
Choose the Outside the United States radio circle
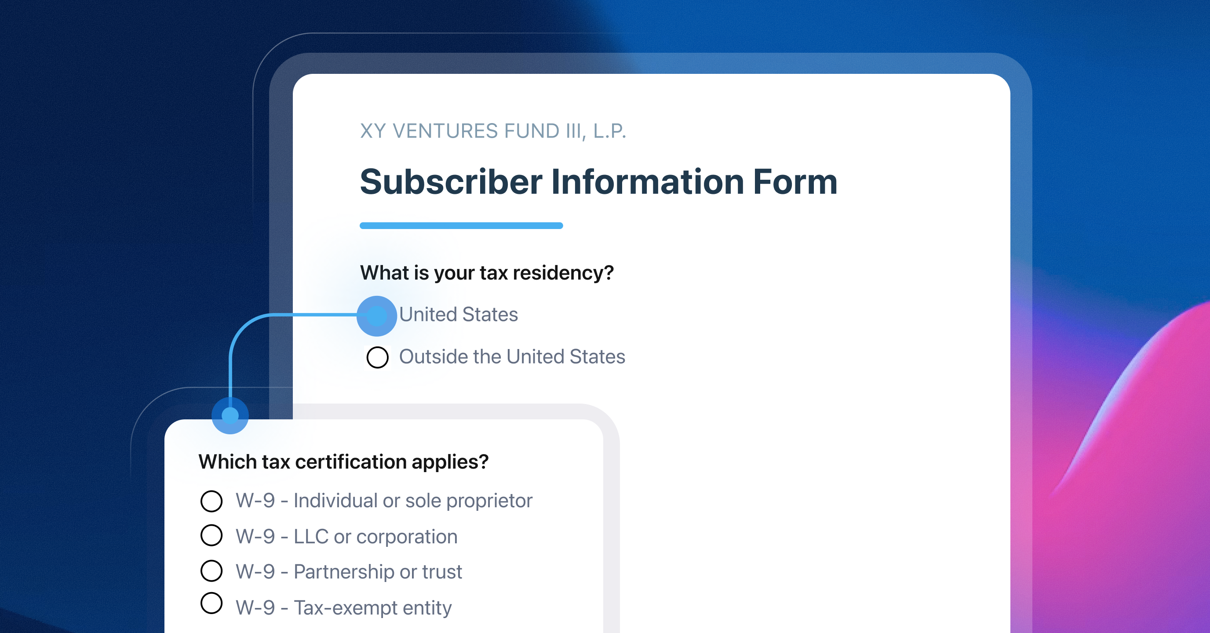coord(377,357)
